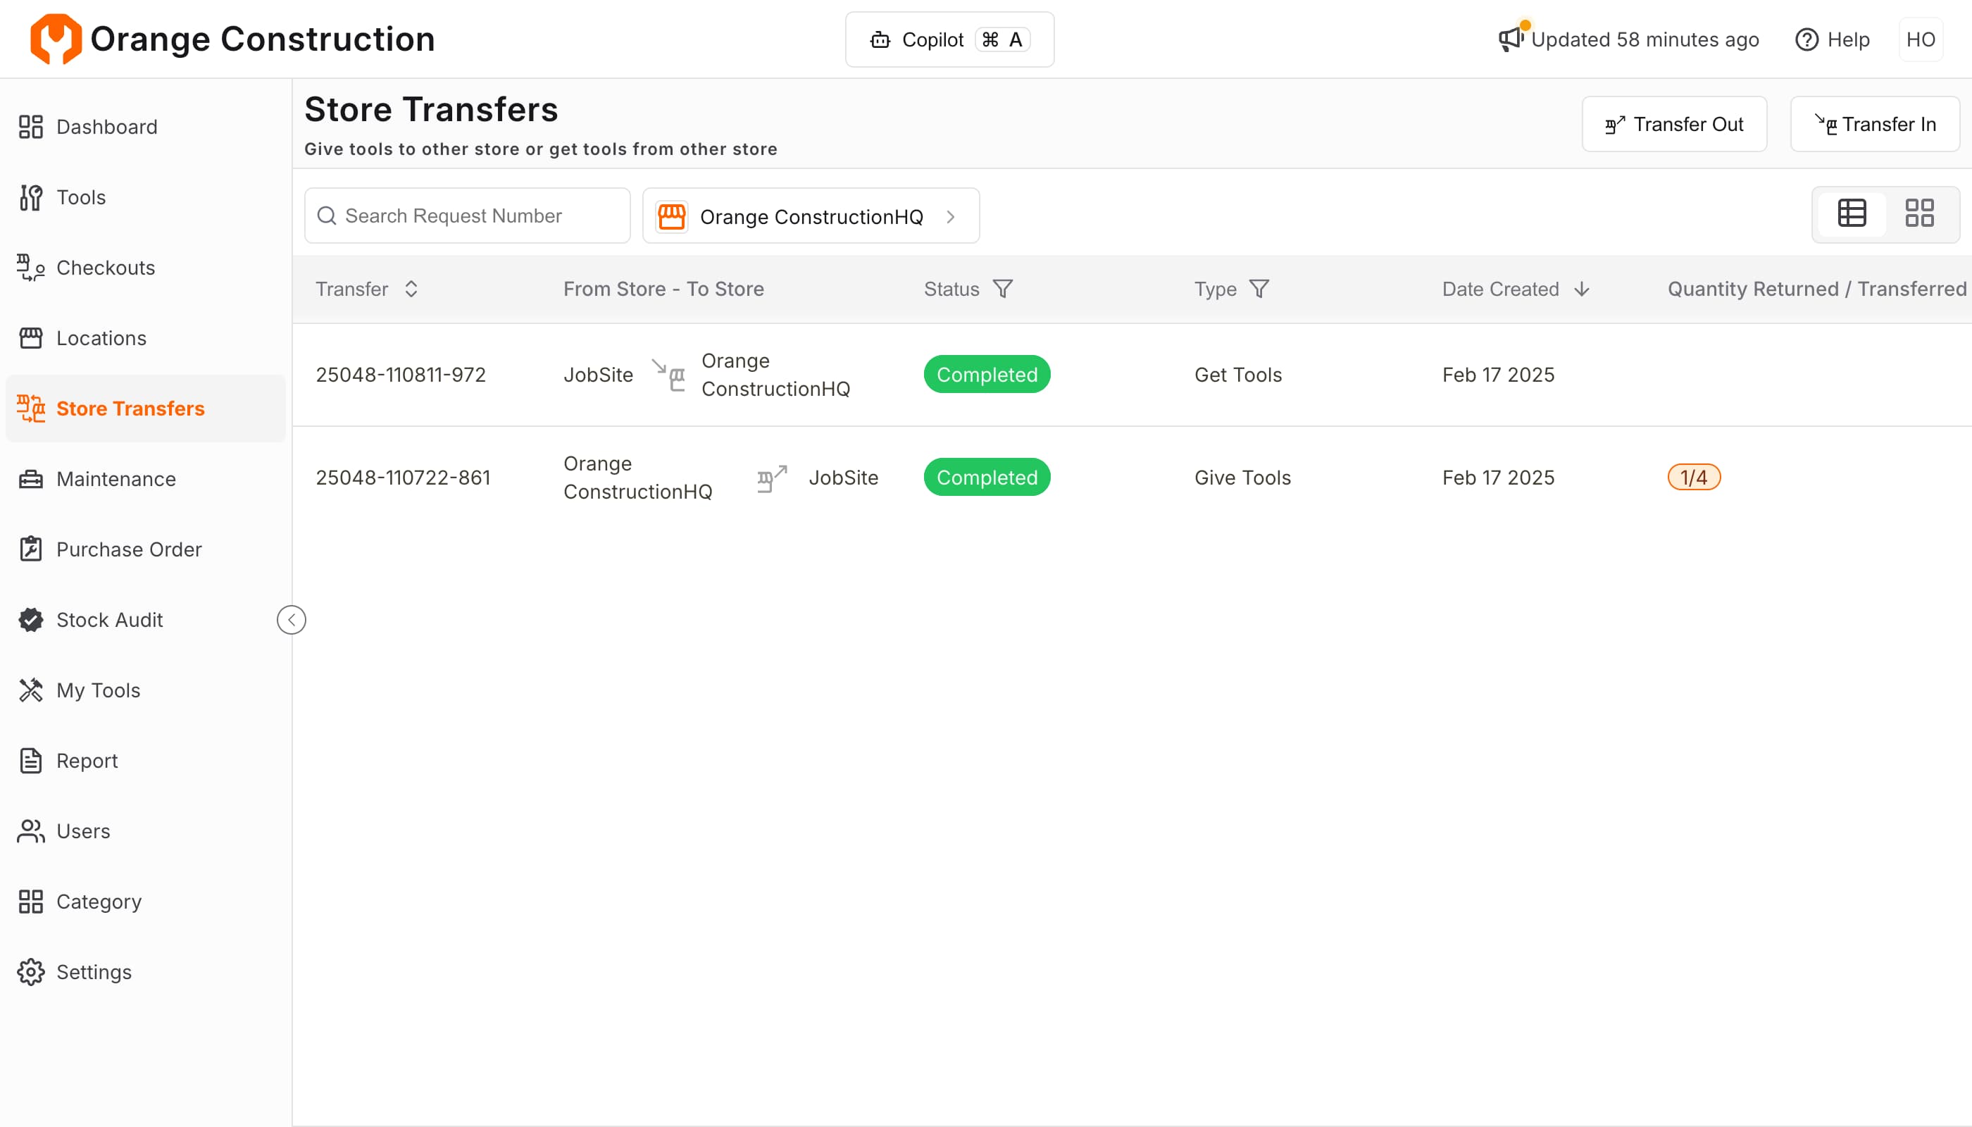Image resolution: width=1972 pixels, height=1127 pixels.
Task: Click the orange 1/4 quantity badge
Action: tap(1693, 478)
